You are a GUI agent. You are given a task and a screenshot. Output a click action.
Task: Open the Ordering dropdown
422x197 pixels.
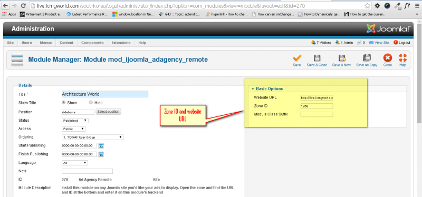click(x=93, y=137)
